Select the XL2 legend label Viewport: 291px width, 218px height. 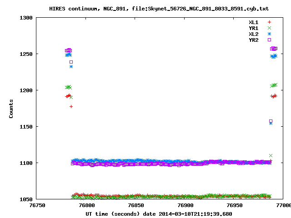[254, 34]
